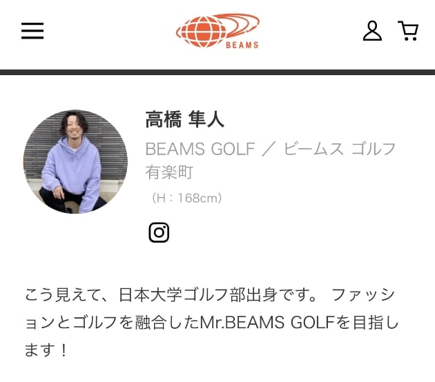Go to homepage via BEAMS globe logo
The image size is (435, 382).
pos(217,30)
